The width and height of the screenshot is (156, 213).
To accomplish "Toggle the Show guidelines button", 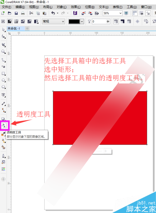I will click(148, 13).
